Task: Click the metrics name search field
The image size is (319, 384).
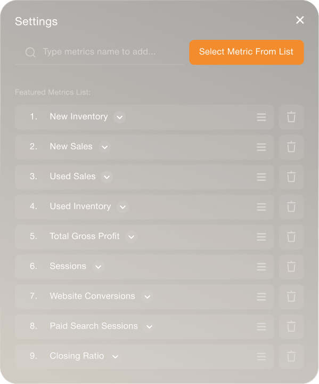Action: point(100,52)
